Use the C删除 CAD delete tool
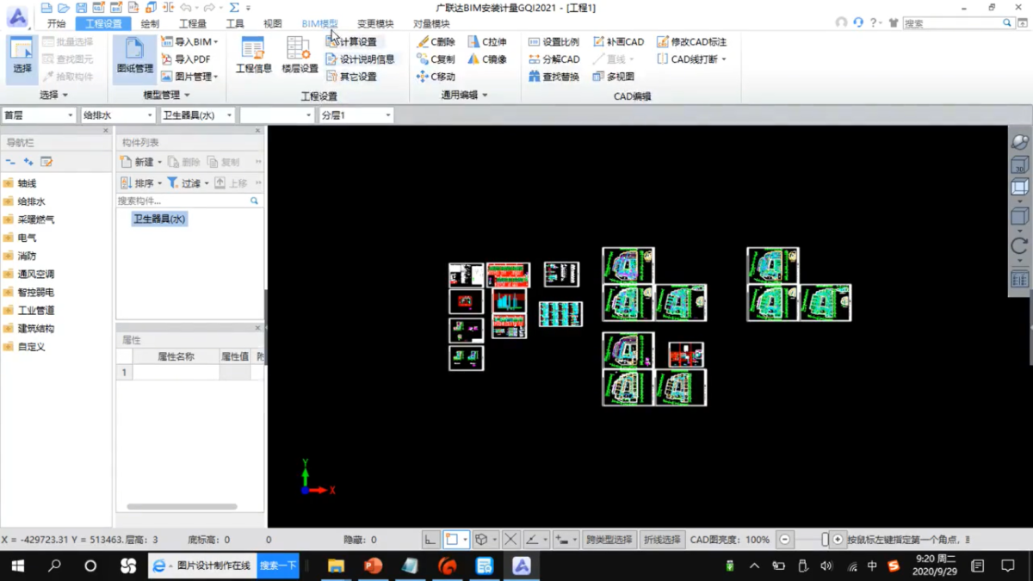Image resolution: width=1033 pixels, height=581 pixels. 436,41
